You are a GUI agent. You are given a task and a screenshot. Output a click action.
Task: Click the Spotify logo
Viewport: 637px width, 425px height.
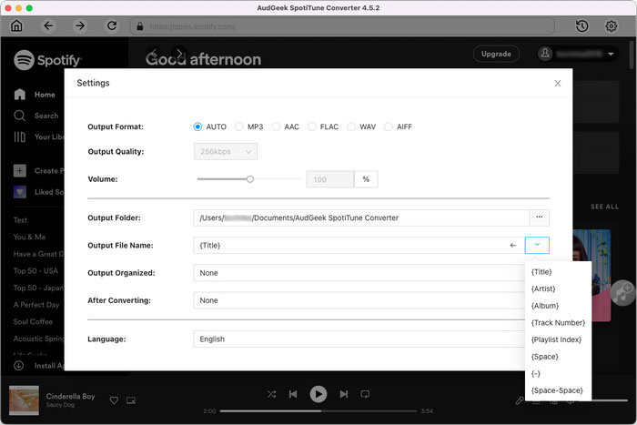coord(47,60)
